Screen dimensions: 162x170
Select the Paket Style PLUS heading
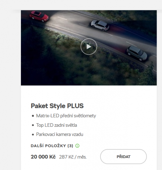click(57, 106)
